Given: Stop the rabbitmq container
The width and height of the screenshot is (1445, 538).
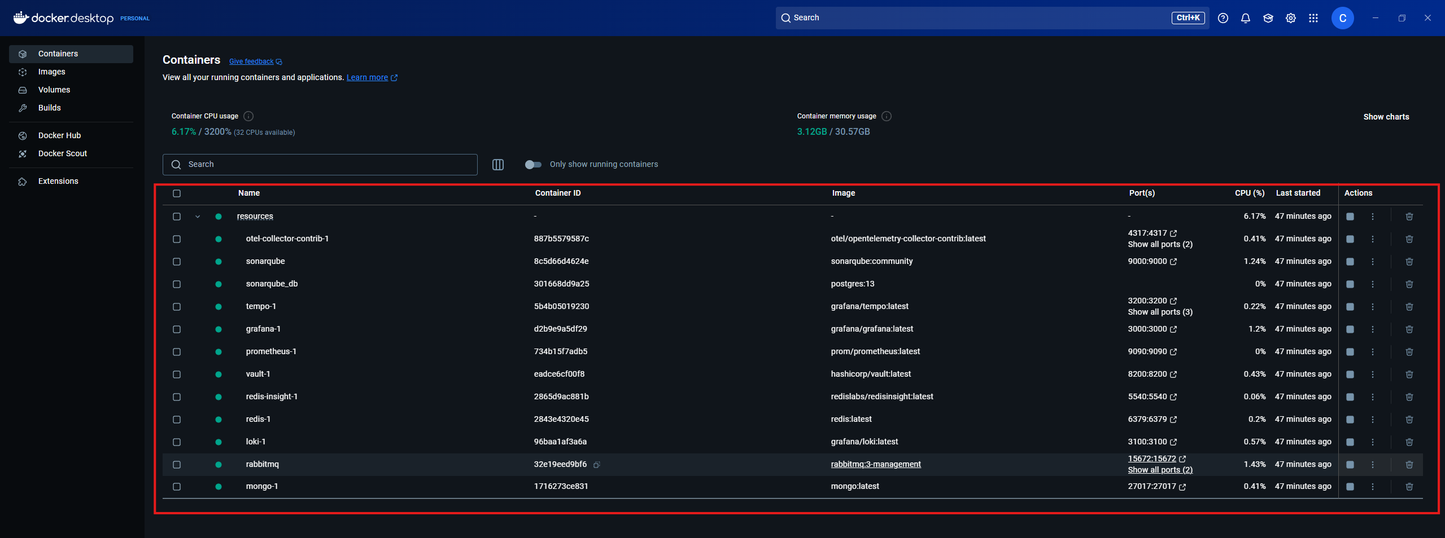Looking at the screenshot, I should (1350, 465).
